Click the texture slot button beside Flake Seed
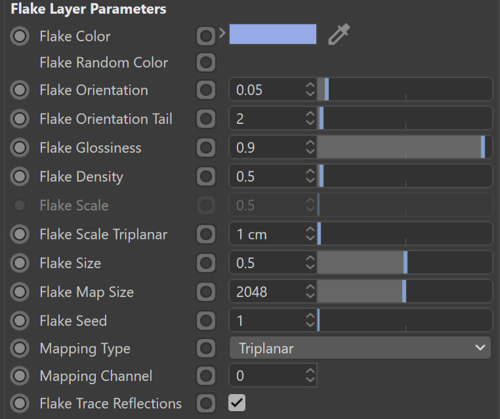Image resolution: width=500 pixels, height=419 pixels. [205, 321]
